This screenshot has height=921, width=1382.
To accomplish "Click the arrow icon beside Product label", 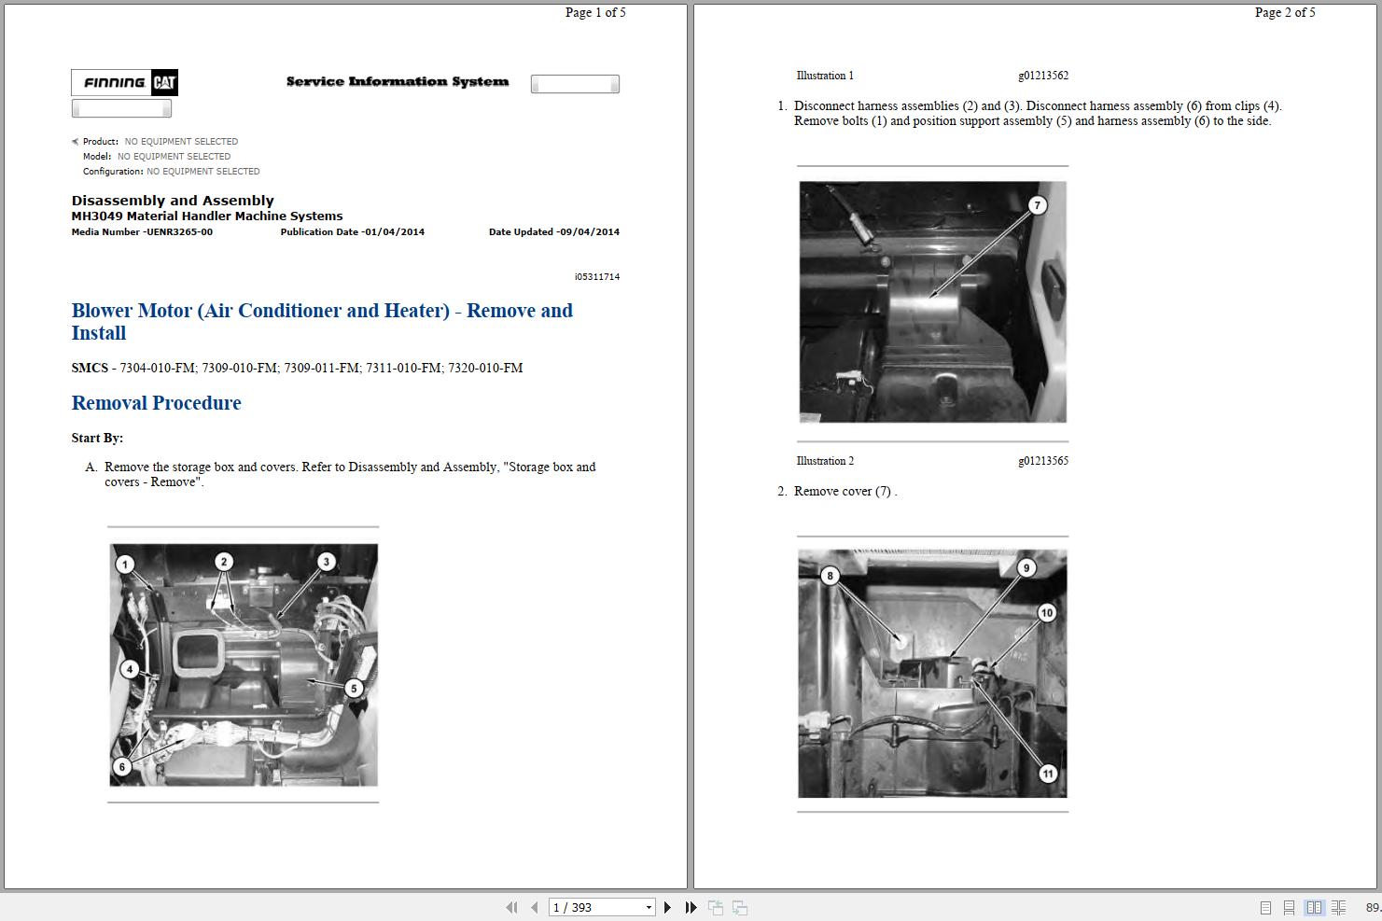I will point(76,142).
